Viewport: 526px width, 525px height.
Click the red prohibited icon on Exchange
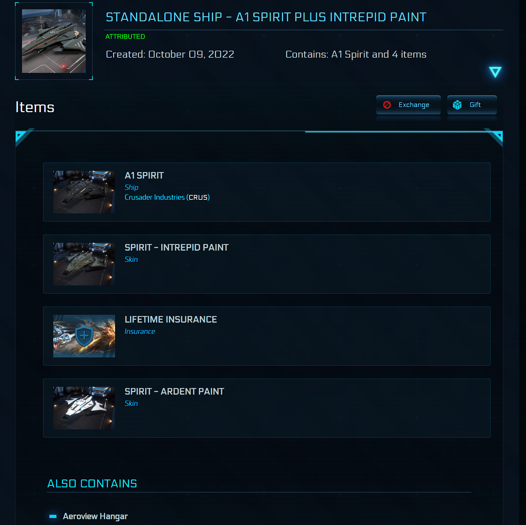click(387, 105)
